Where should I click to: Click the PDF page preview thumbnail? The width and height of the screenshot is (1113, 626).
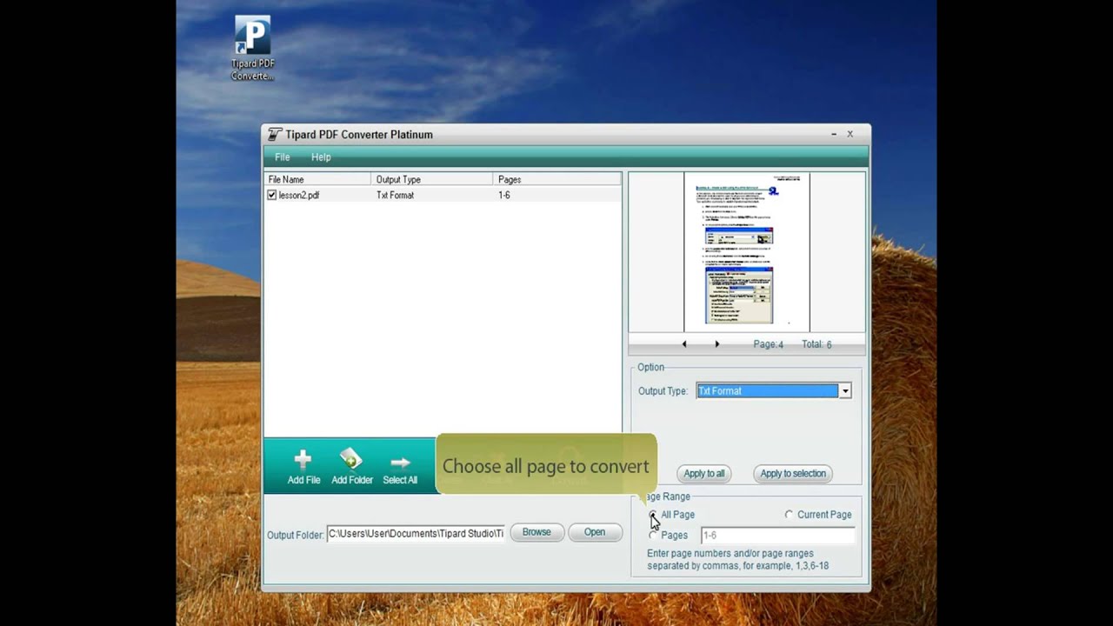[x=746, y=252]
